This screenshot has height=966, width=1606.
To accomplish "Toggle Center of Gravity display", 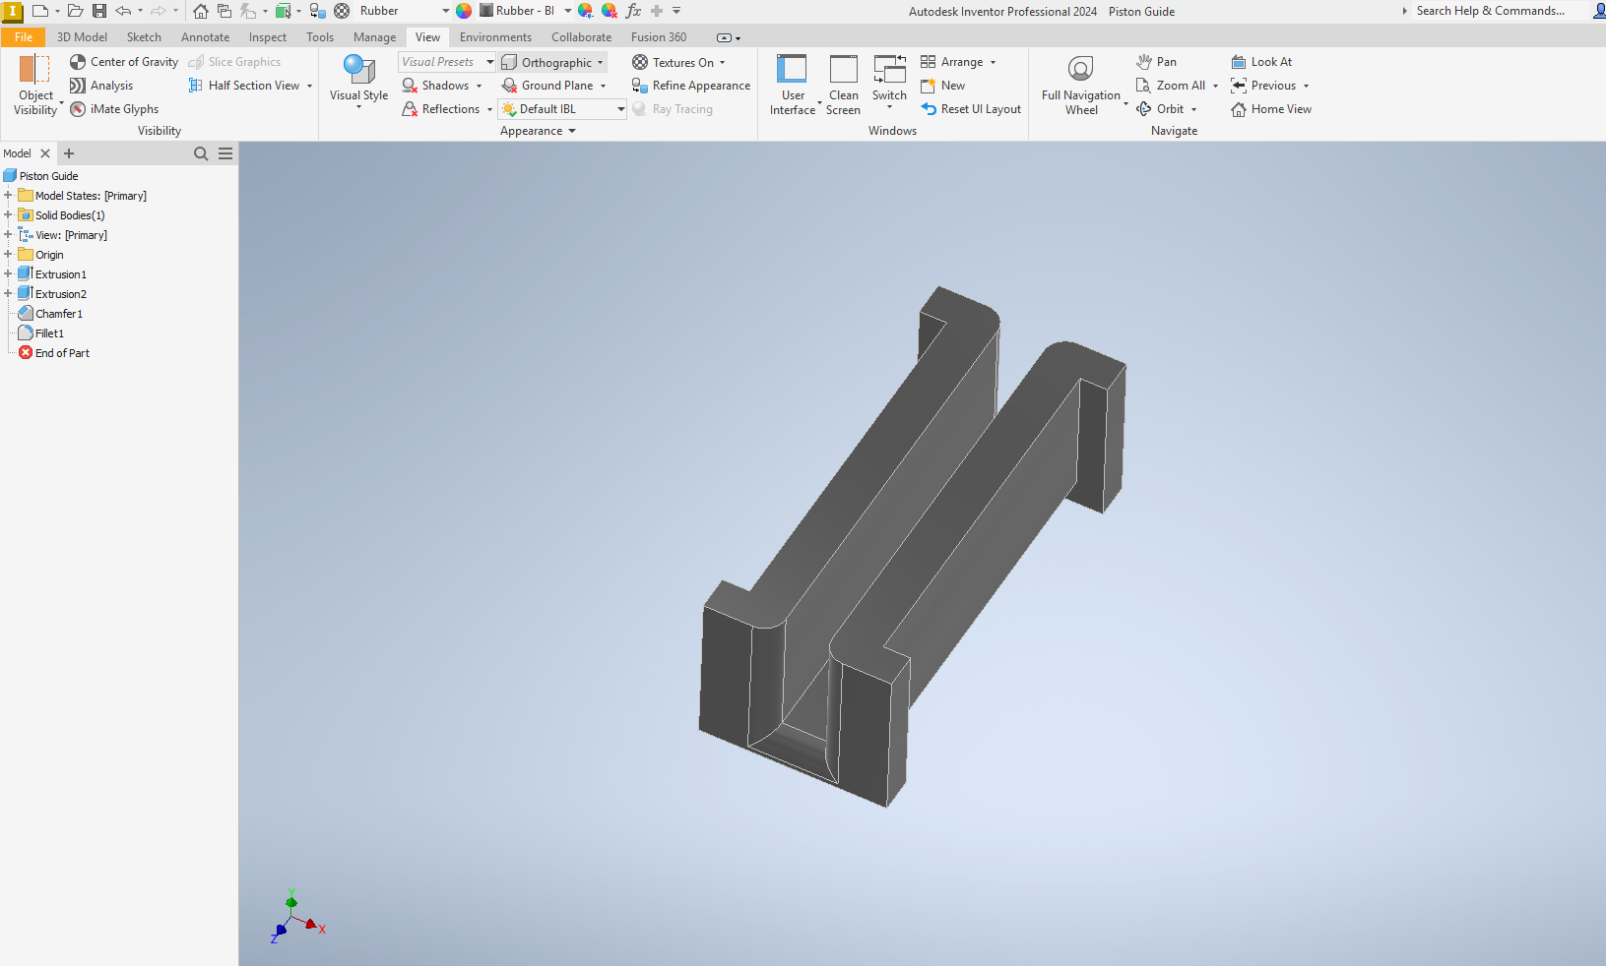I will click(124, 62).
